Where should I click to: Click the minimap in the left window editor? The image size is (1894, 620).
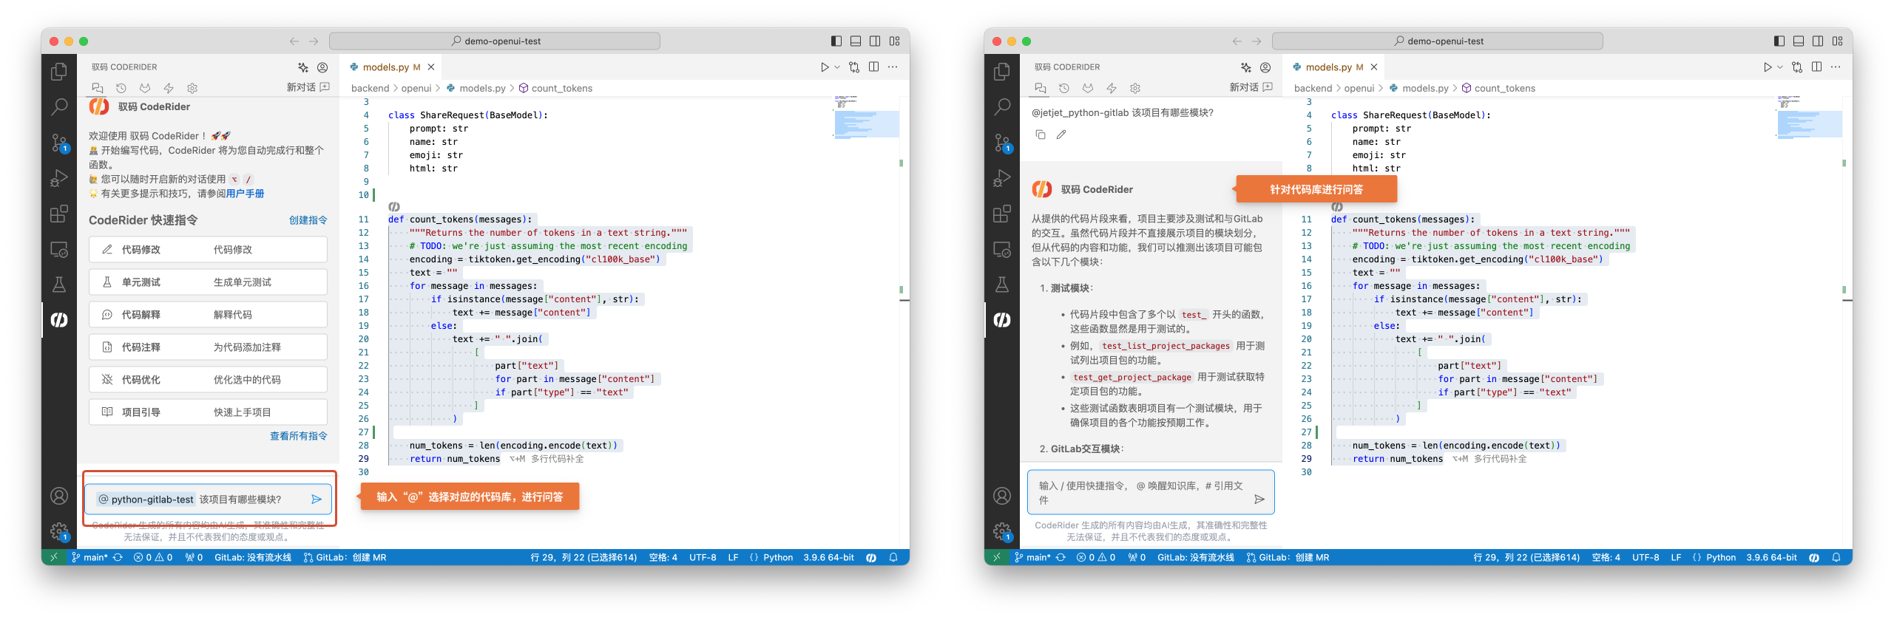coord(866,118)
